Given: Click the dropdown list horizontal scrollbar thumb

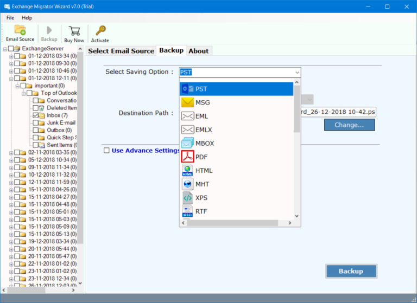Looking at the screenshot, I should [x=232, y=223].
